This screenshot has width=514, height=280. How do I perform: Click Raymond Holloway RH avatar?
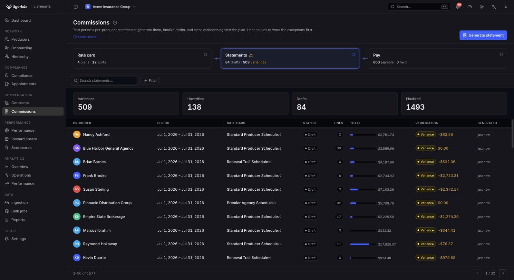[x=77, y=244]
